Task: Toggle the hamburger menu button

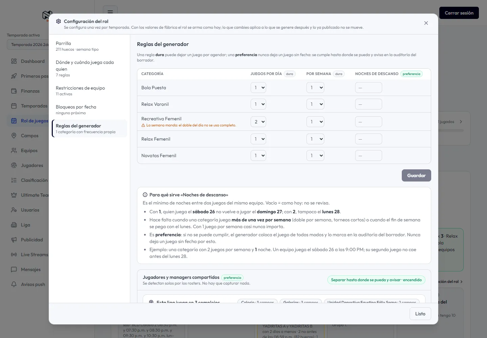Action: [x=110, y=11]
